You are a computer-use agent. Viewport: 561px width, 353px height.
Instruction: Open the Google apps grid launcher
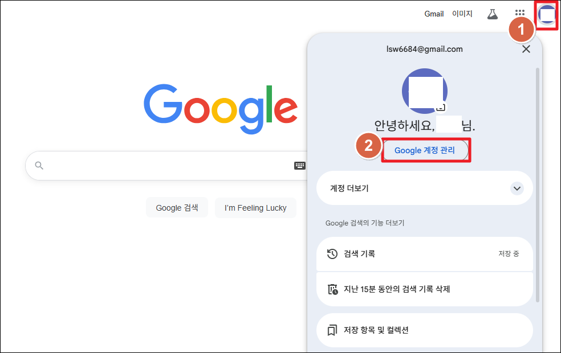point(520,13)
